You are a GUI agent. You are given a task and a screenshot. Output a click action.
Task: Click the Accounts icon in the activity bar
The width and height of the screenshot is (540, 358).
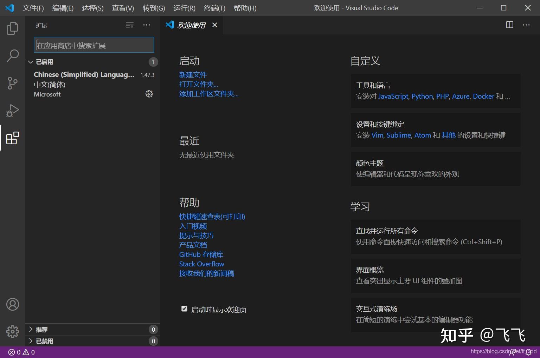(x=13, y=304)
